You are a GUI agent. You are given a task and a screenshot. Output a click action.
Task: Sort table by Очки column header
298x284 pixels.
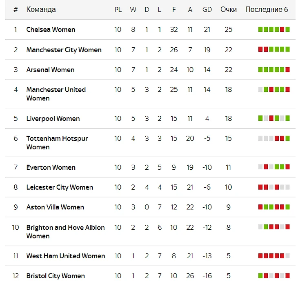[x=228, y=9]
